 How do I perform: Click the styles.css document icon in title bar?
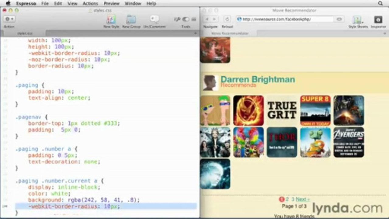(x=90, y=10)
